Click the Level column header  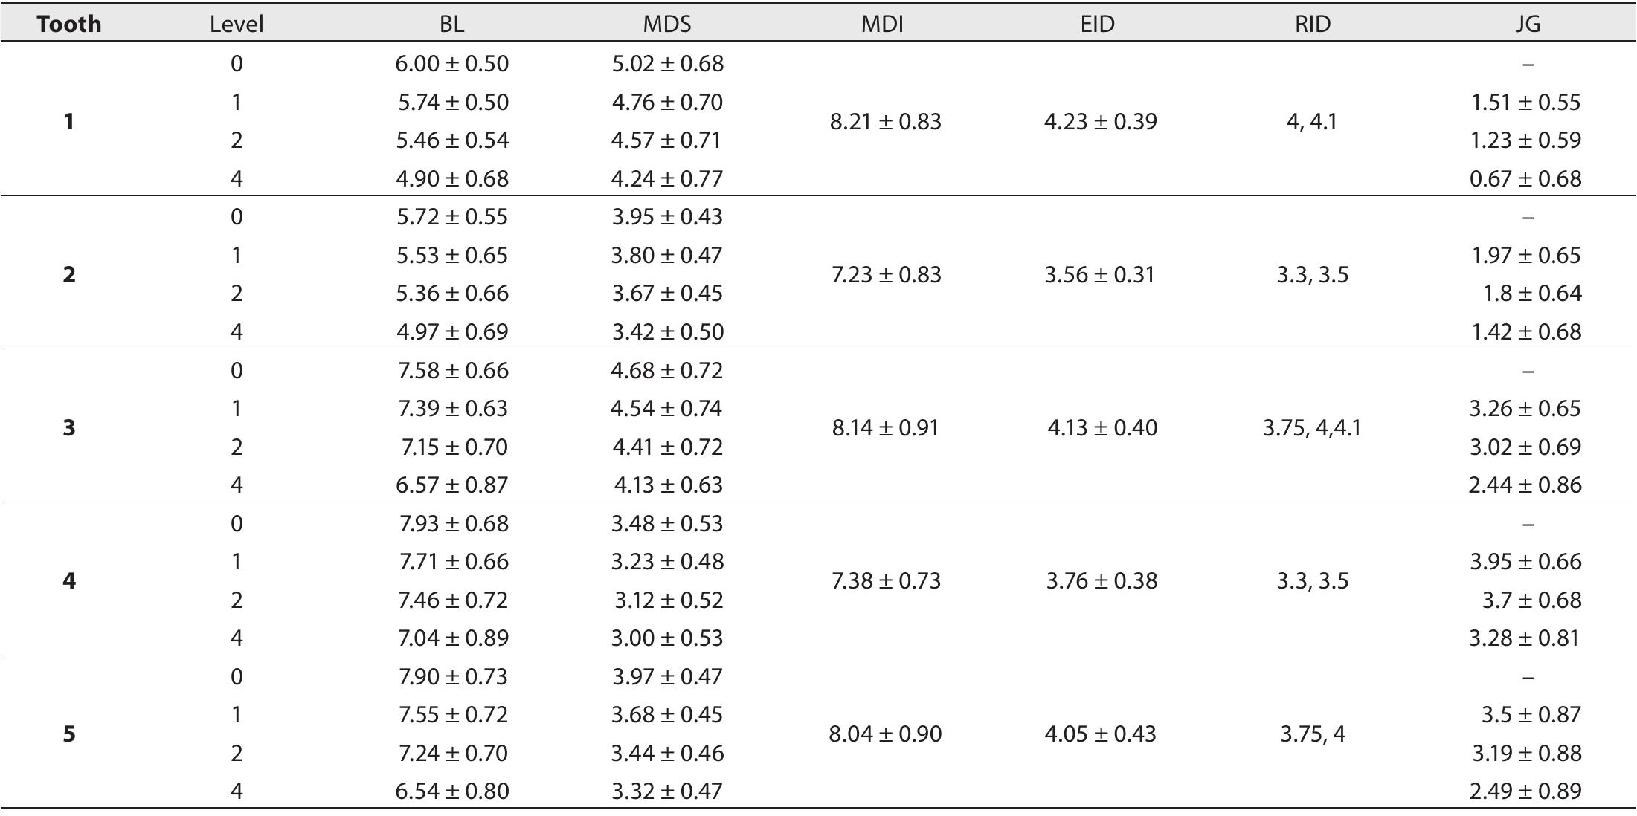click(x=236, y=24)
